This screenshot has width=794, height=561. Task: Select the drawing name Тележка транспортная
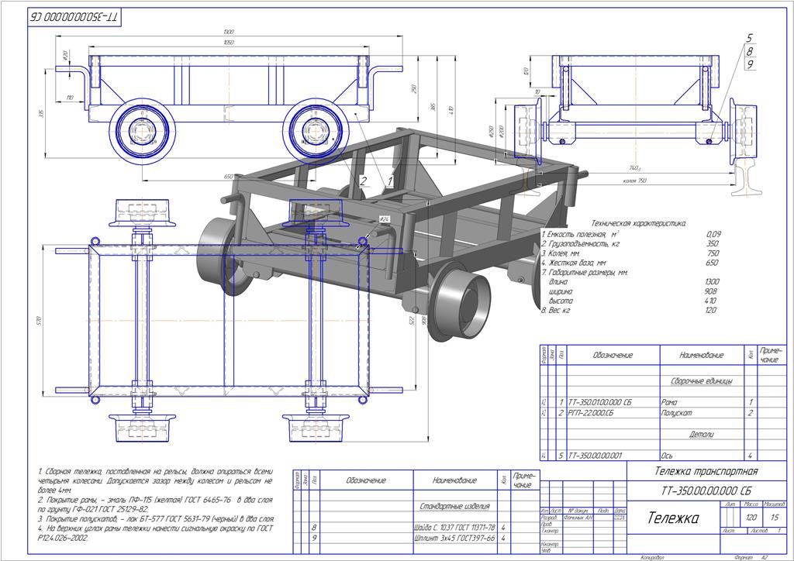[x=706, y=471]
